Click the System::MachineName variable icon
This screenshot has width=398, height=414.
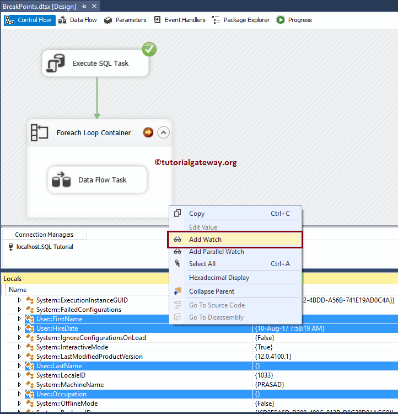[x=30, y=385]
